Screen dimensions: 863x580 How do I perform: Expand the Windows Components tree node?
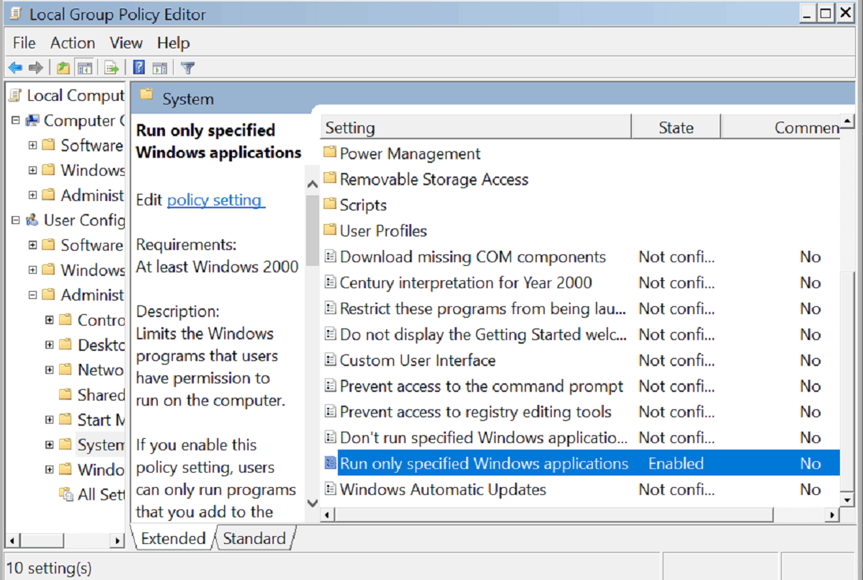pyautogui.click(x=50, y=469)
